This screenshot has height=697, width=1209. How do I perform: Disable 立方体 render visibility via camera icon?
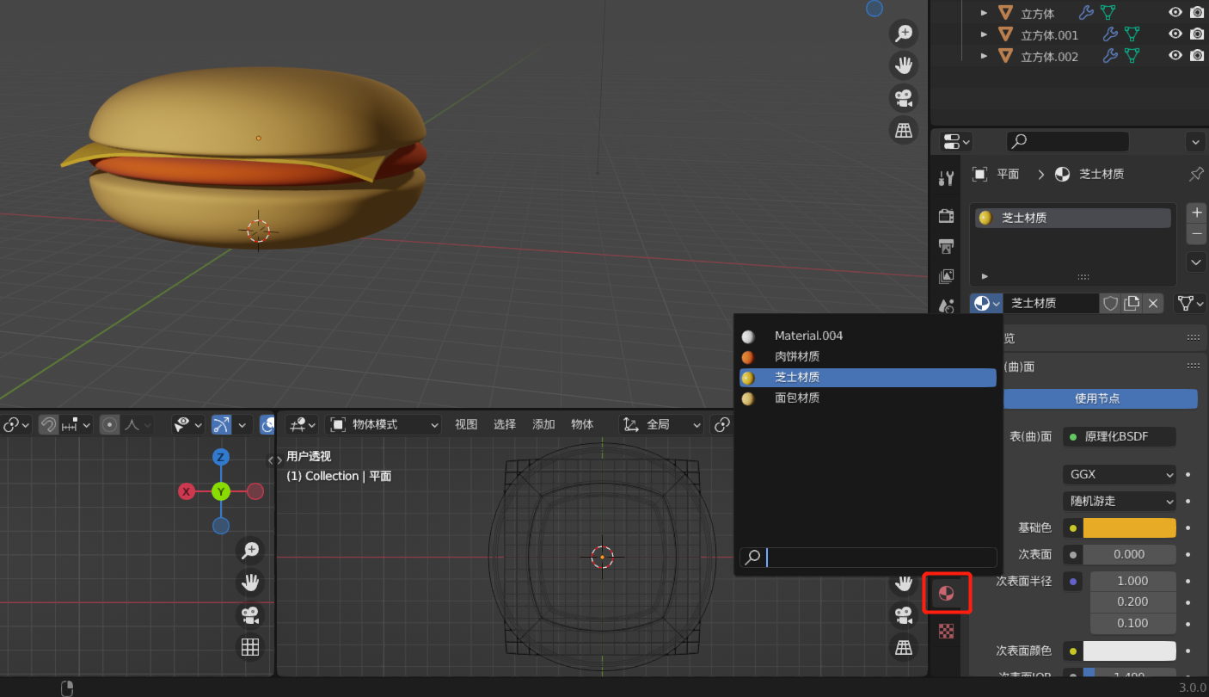(1196, 12)
